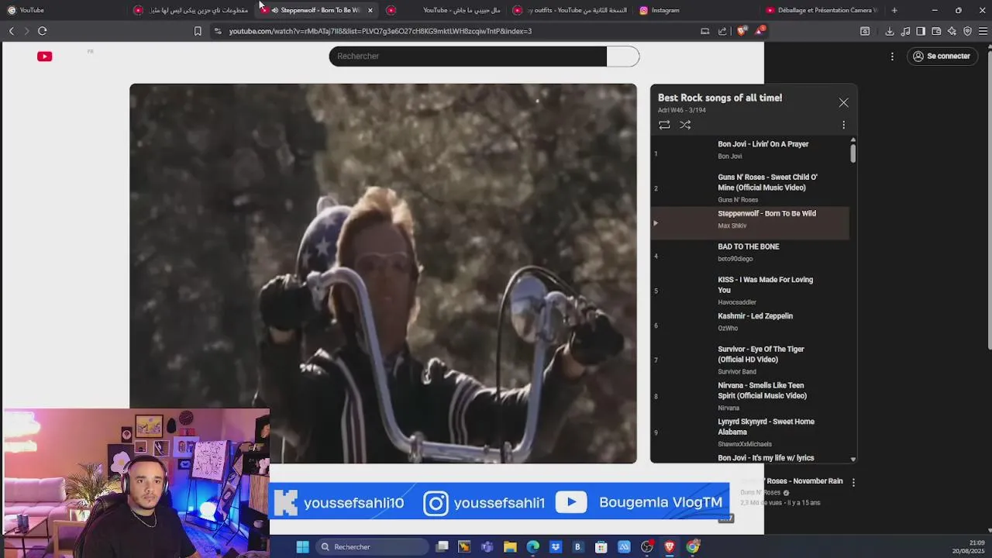The height and width of the screenshot is (558, 992).
Task: Click the video player area
Action: 383,274
